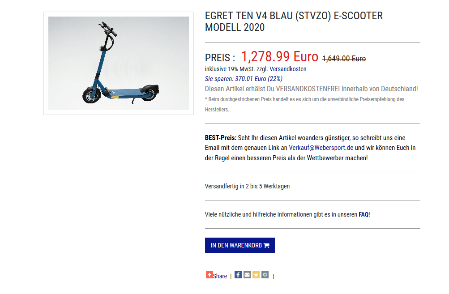Click the Share text link

click(220, 276)
